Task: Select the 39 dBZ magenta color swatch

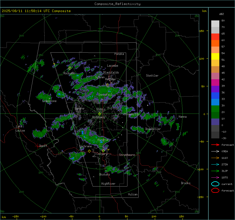Action: click(215, 83)
